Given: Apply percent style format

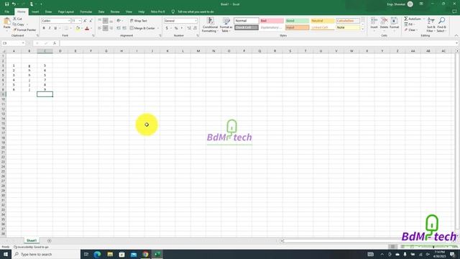Looking at the screenshot, I should 176,28.
